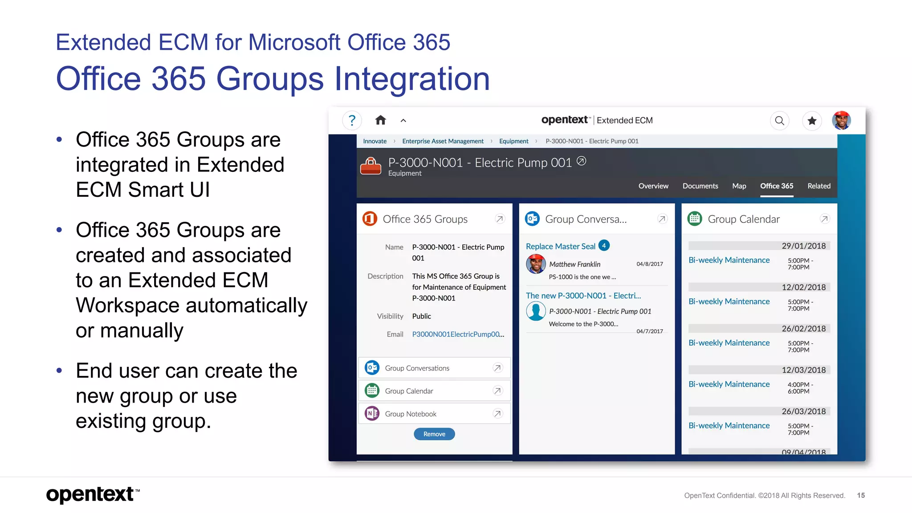The width and height of the screenshot is (912, 513).
Task: Open Replace Master Seal conversation
Action: (560, 246)
